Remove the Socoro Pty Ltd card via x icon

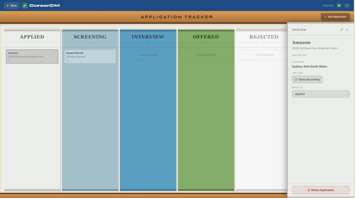click(x=113, y=53)
